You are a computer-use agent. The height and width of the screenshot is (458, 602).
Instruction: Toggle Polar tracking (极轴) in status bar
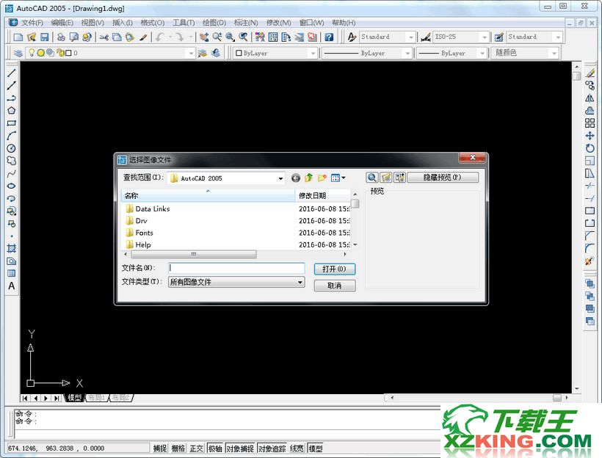pos(215,448)
